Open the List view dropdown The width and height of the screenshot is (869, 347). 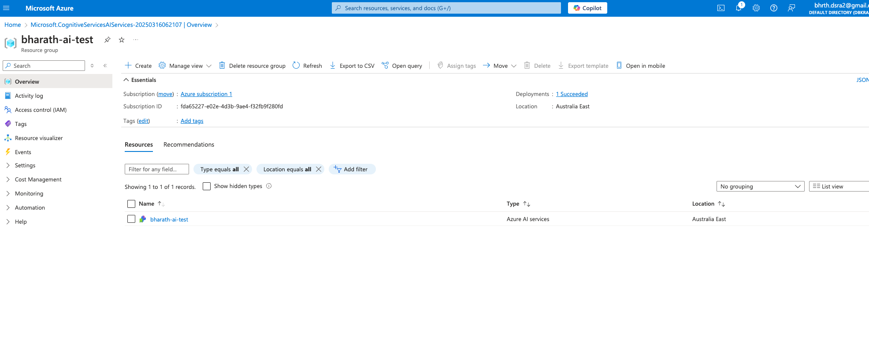(839, 186)
